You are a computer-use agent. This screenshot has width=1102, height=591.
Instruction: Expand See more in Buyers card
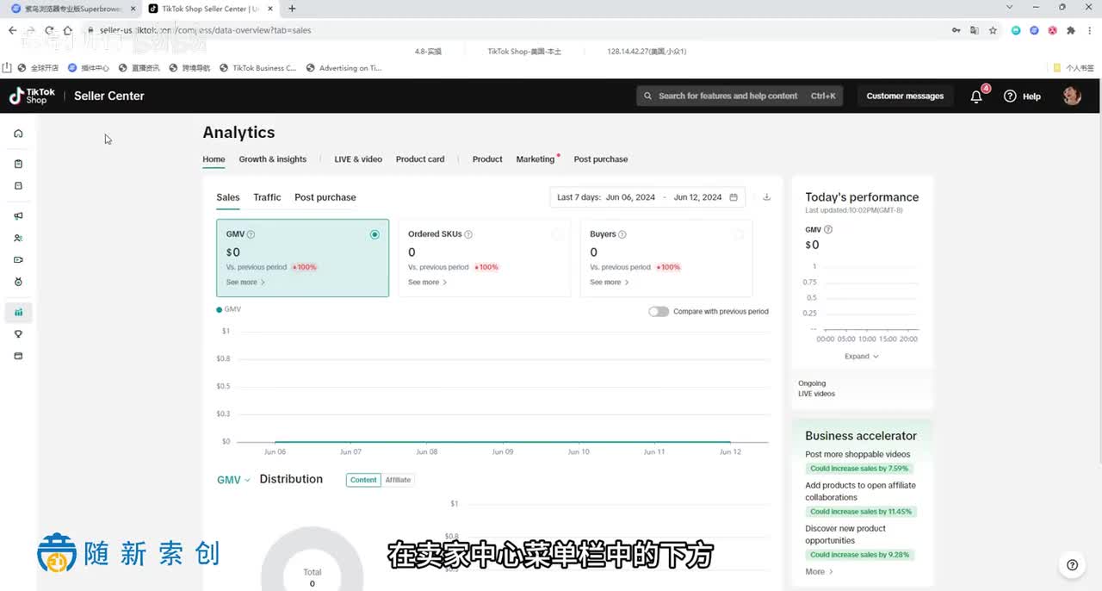[x=609, y=283]
